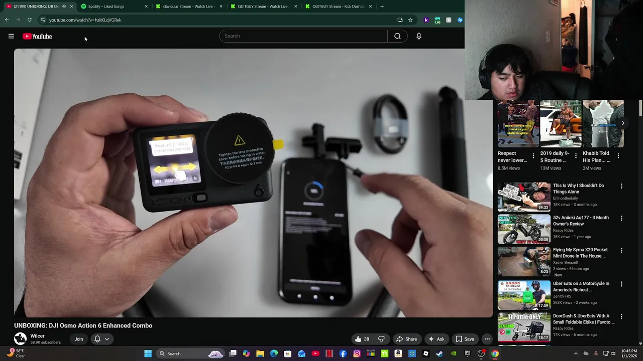Open options for 'Respect never lower' short
The image size is (643, 361).
click(x=533, y=156)
